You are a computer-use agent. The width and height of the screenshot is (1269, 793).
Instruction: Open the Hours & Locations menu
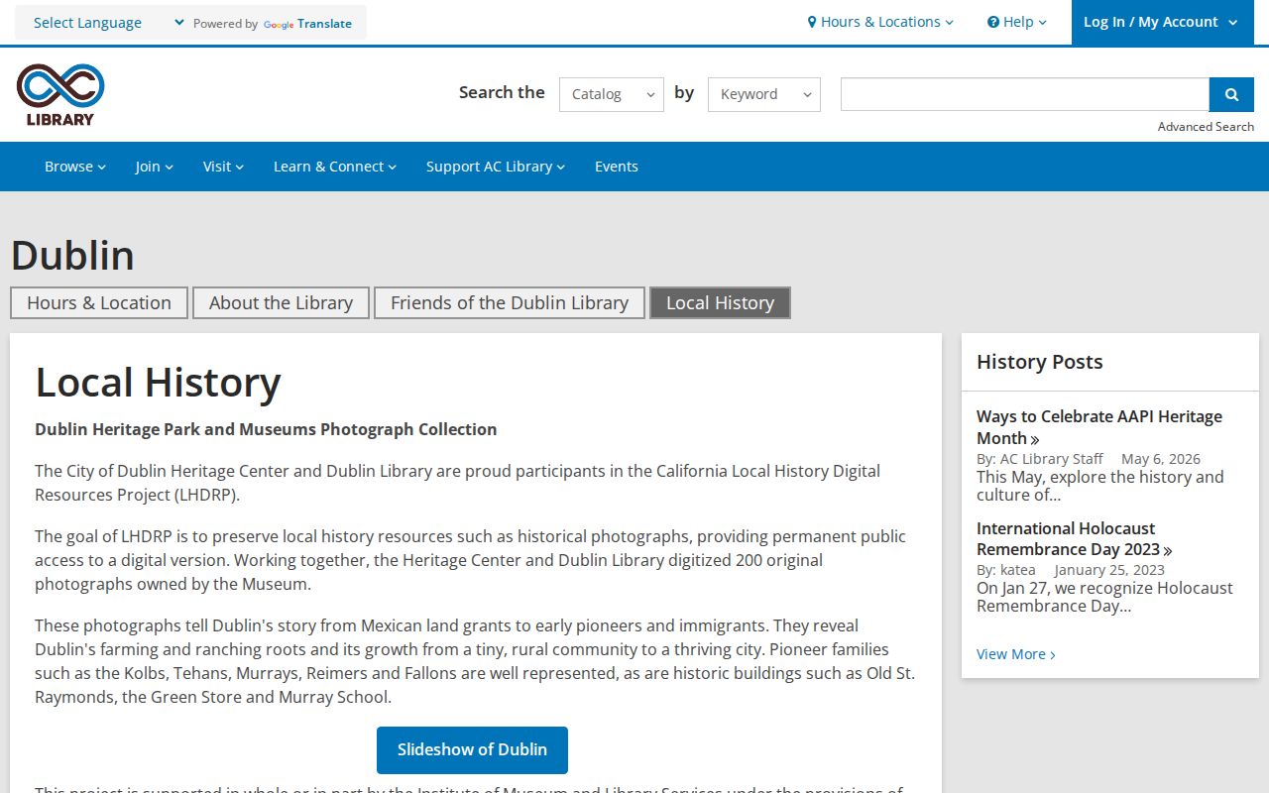point(880,22)
